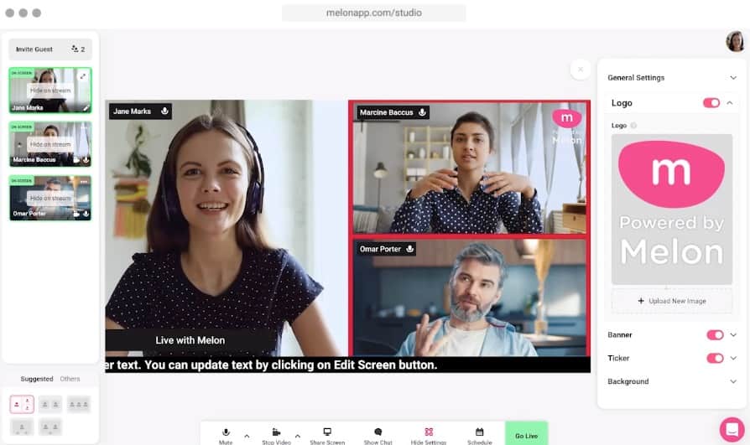Switch to Others layouts tab
The height and width of the screenshot is (445, 750).
70,379
